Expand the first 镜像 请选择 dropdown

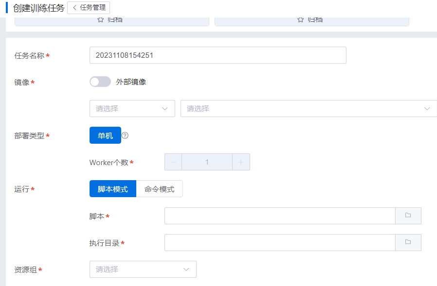(132, 109)
